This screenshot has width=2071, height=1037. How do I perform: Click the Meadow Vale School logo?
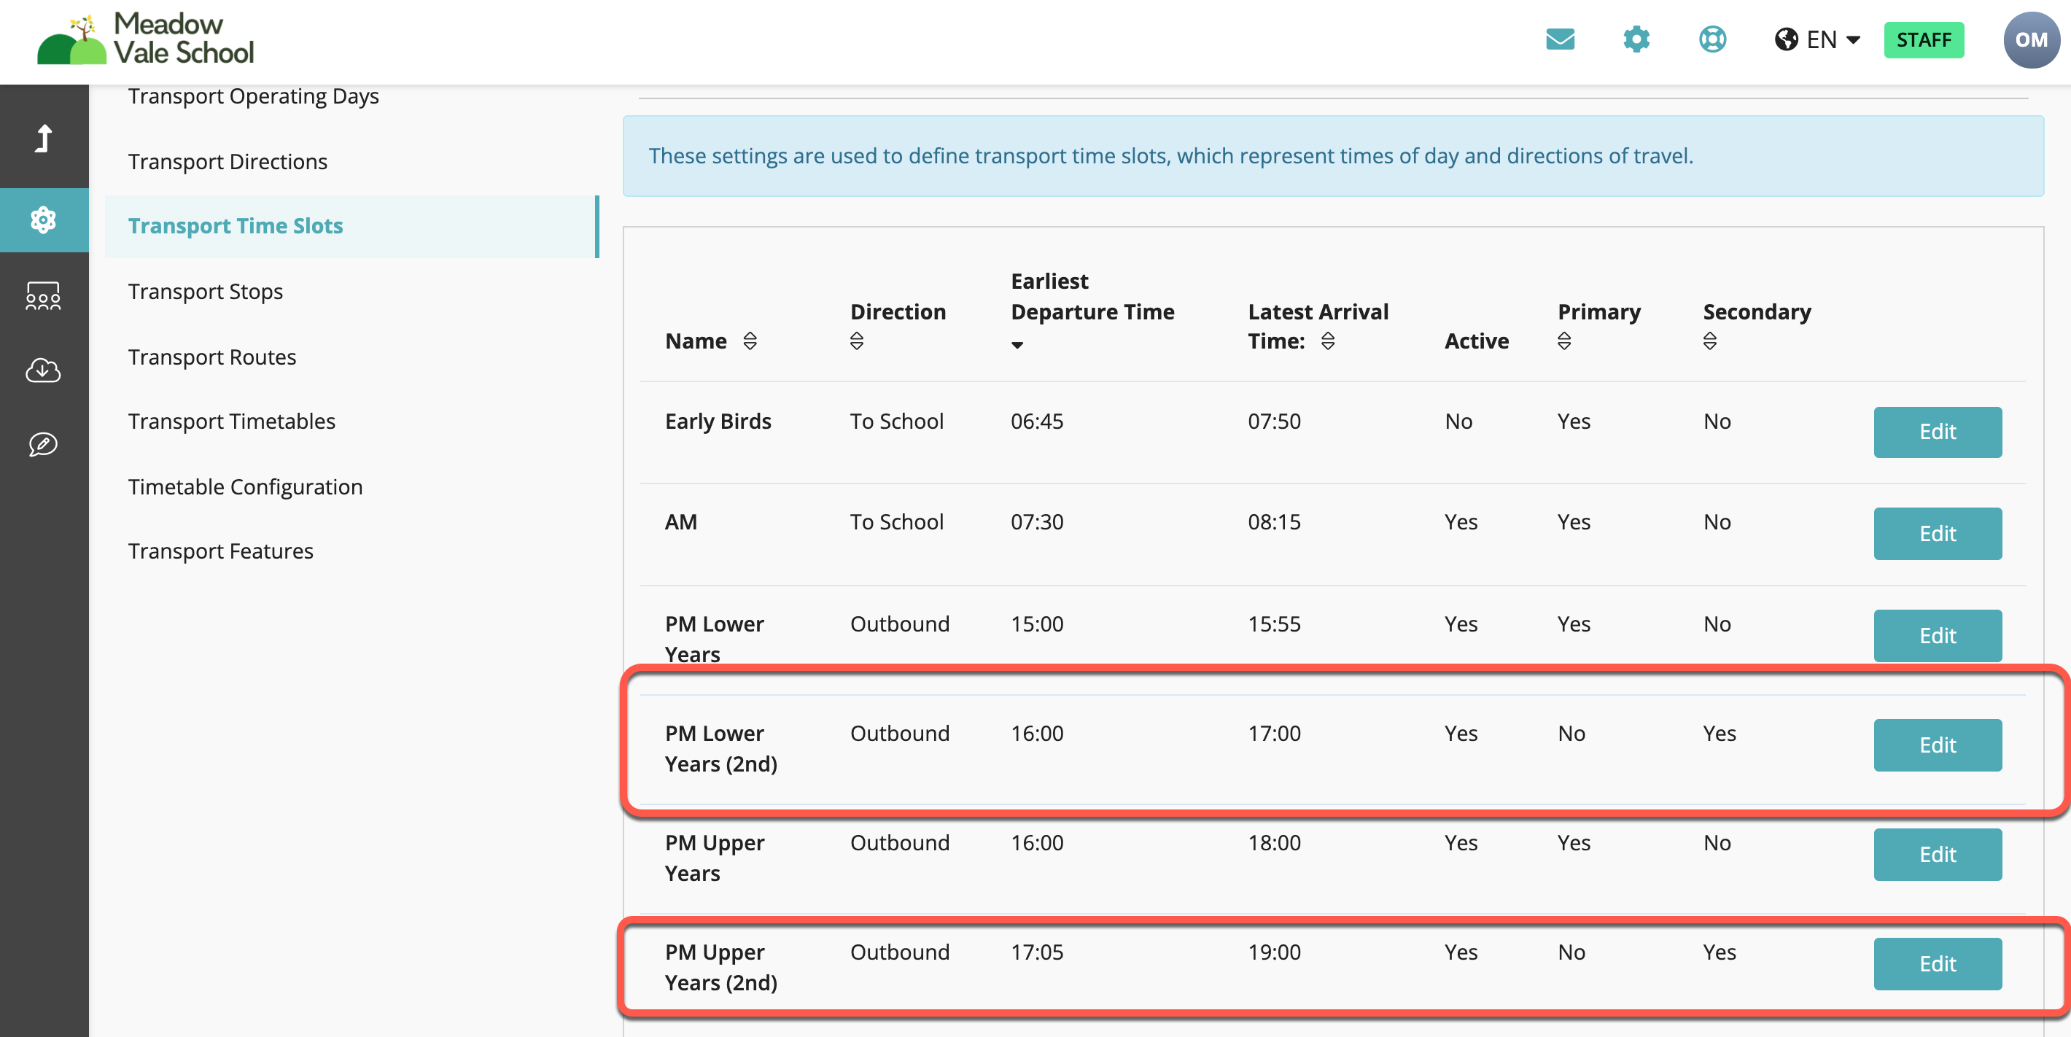click(x=146, y=39)
